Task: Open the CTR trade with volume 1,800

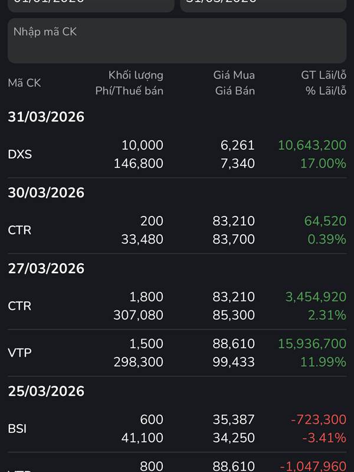Action: [x=19, y=306]
